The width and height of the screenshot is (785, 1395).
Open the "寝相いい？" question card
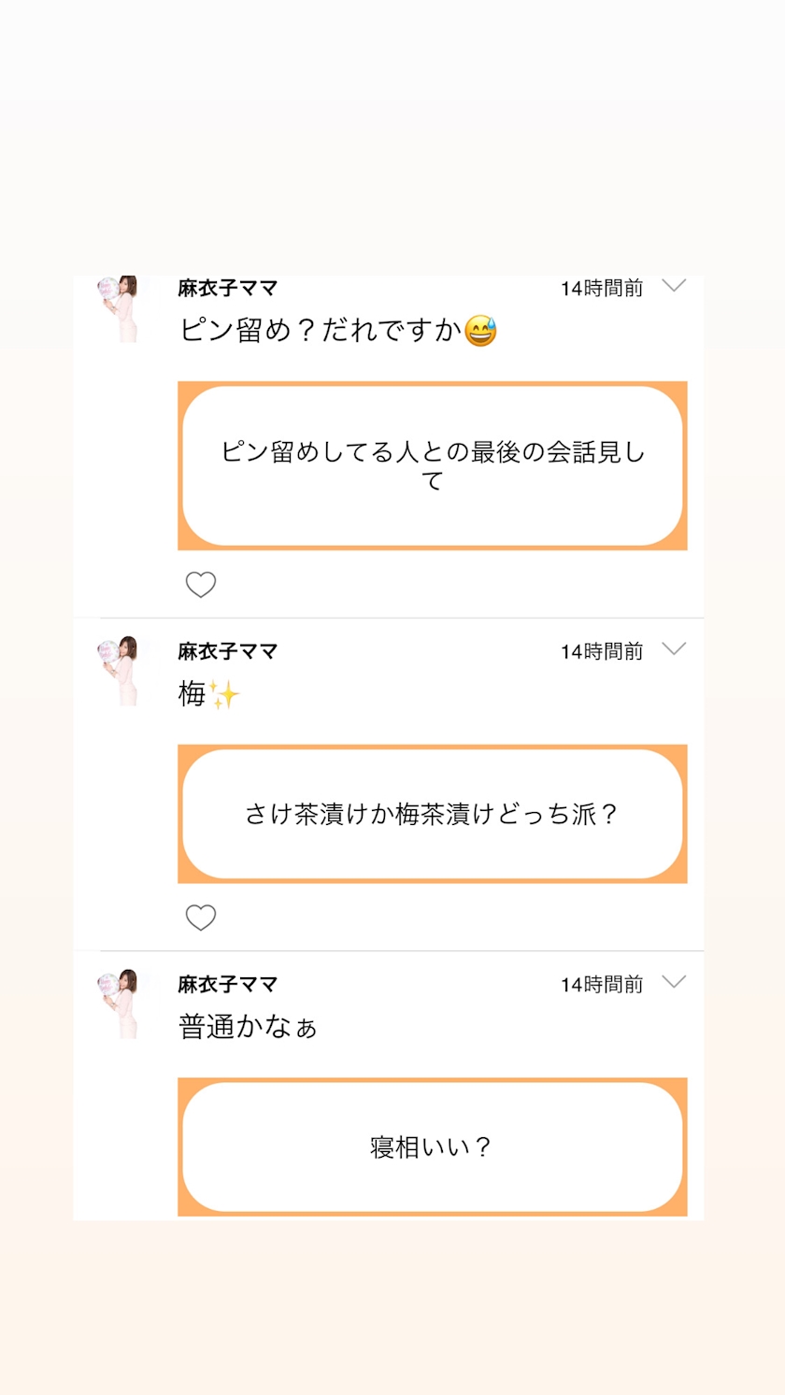click(x=433, y=1146)
